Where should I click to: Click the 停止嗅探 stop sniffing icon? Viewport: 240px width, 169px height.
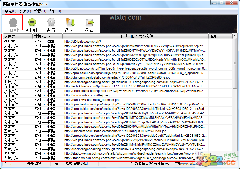pyautogui.click(x=32, y=22)
